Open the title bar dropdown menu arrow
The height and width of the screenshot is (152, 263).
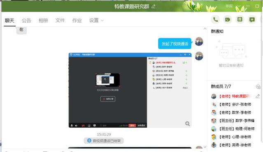click(x=239, y=6)
